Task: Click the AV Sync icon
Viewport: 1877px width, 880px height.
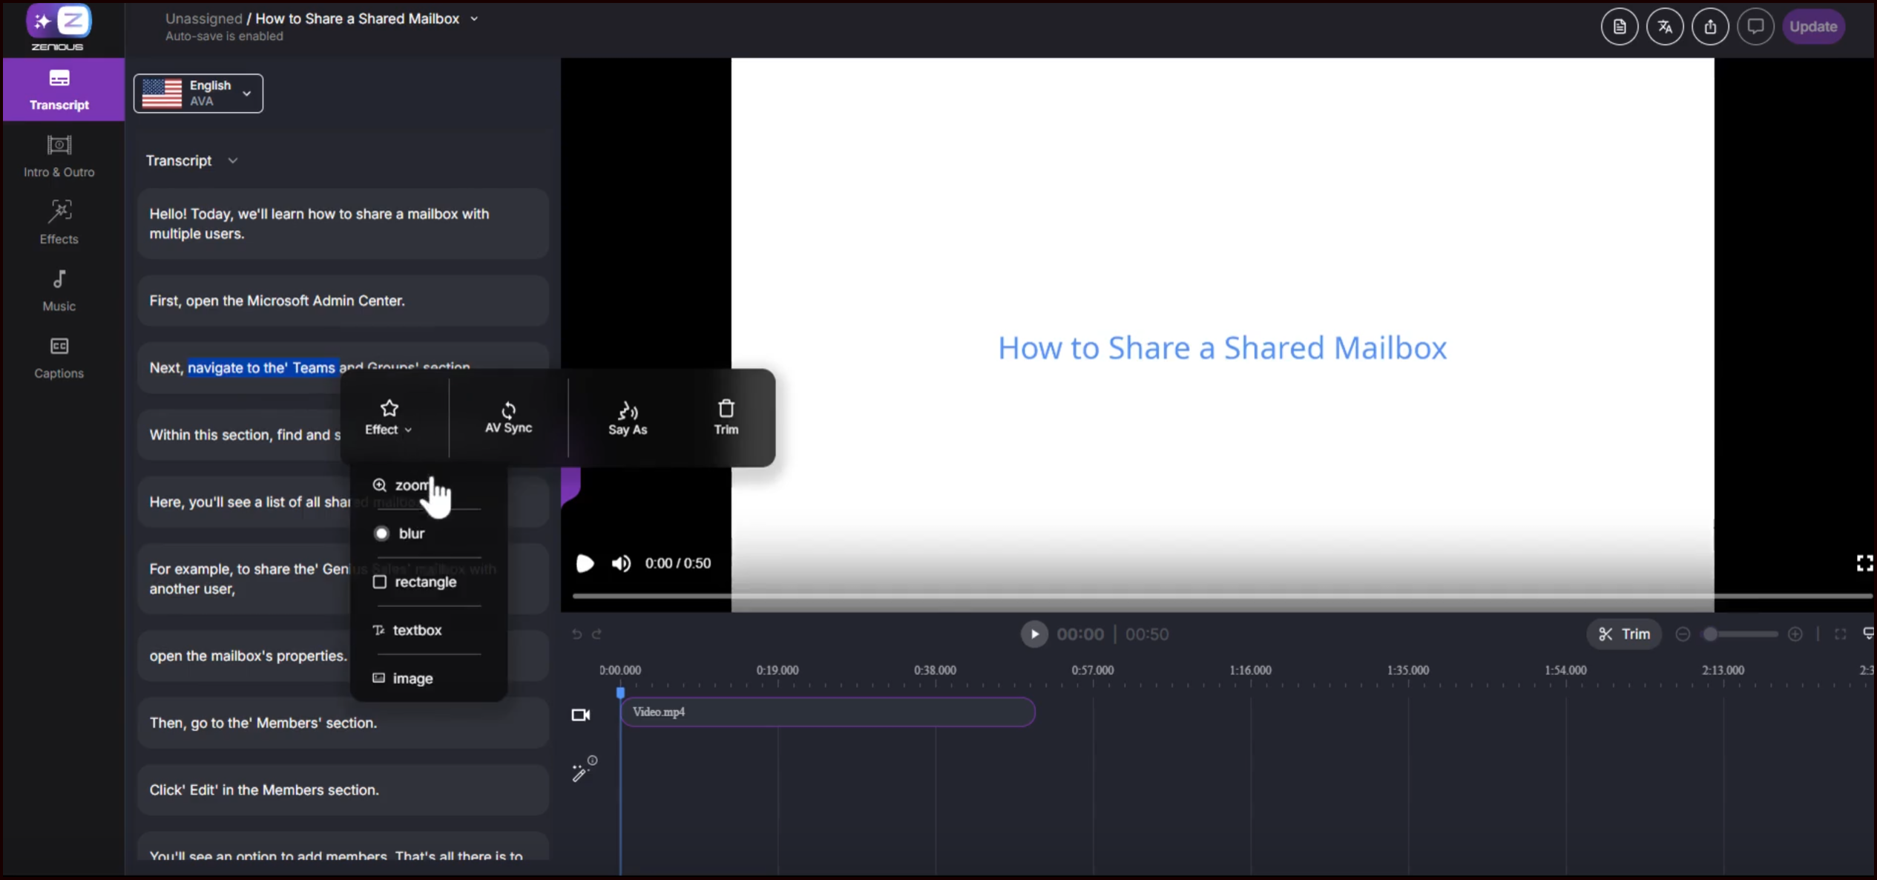Action: click(508, 410)
